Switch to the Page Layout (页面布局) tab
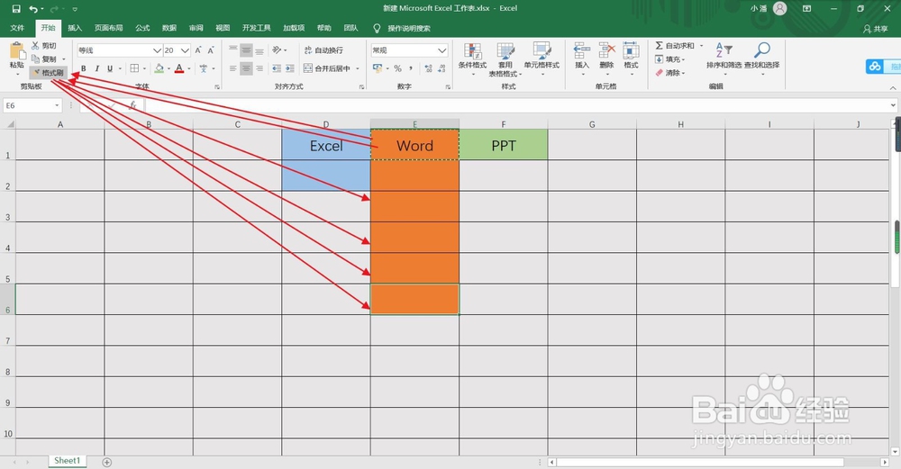 click(x=109, y=28)
